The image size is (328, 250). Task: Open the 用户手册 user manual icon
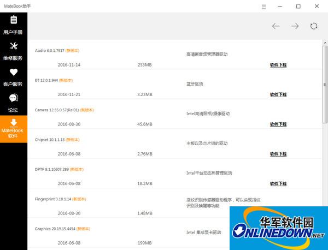point(14,20)
